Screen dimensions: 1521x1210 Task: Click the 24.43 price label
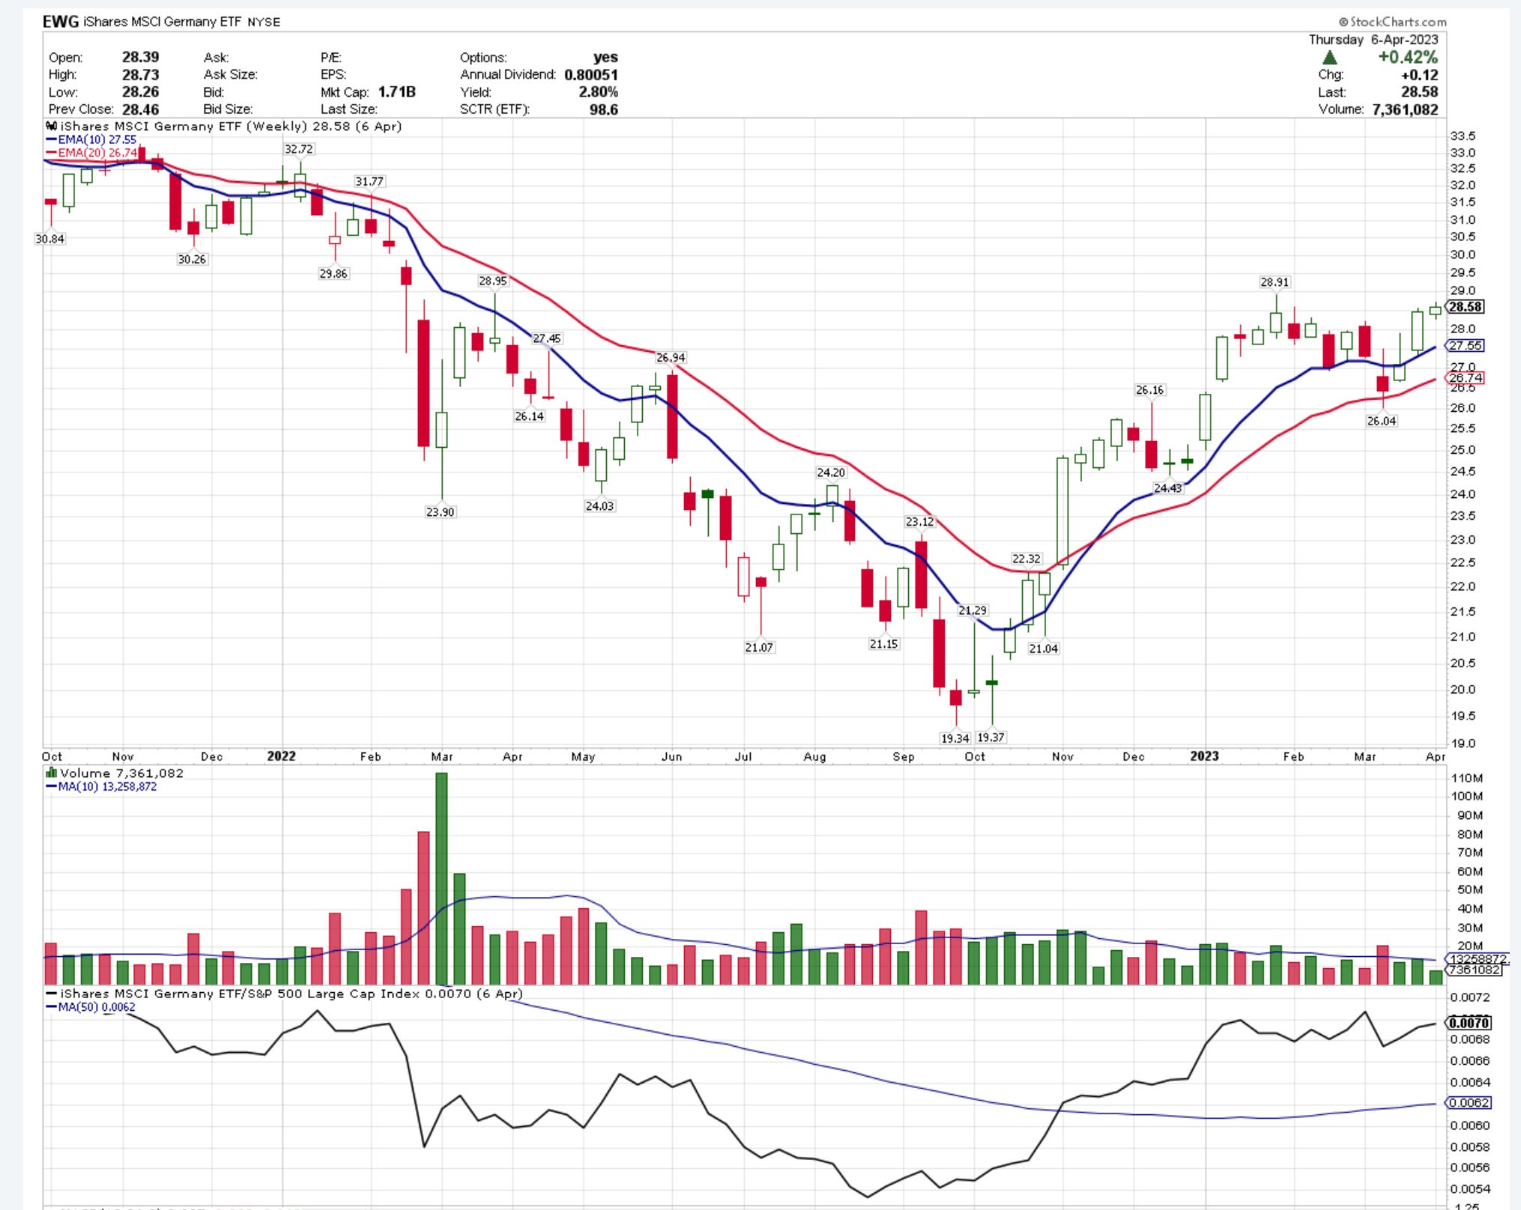pos(1167,488)
